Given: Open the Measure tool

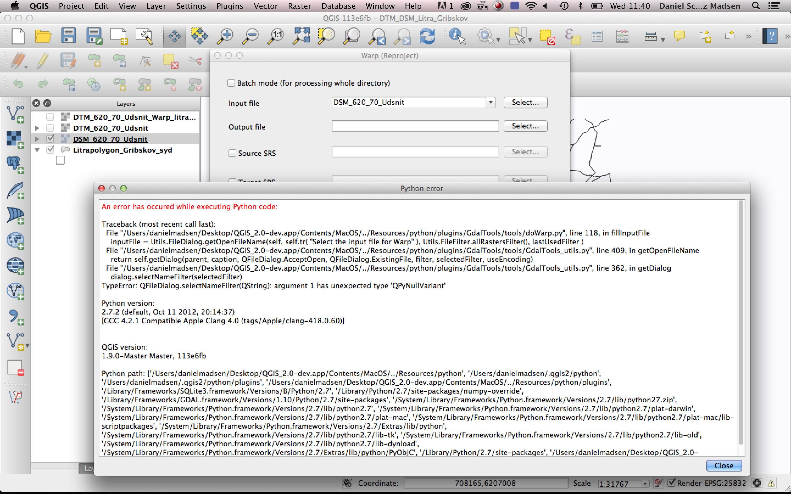Looking at the screenshot, I should tap(650, 36).
